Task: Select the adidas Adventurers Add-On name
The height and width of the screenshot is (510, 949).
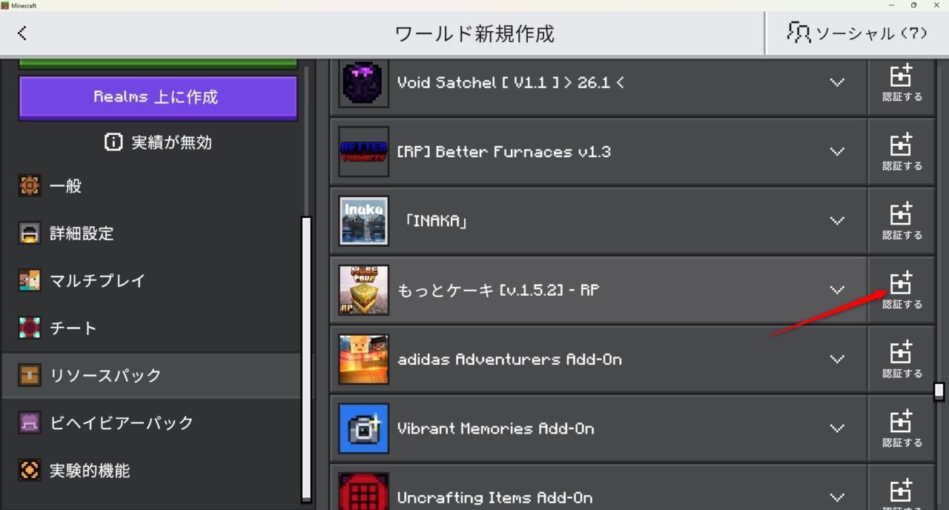Action: (x=510, y=360)
